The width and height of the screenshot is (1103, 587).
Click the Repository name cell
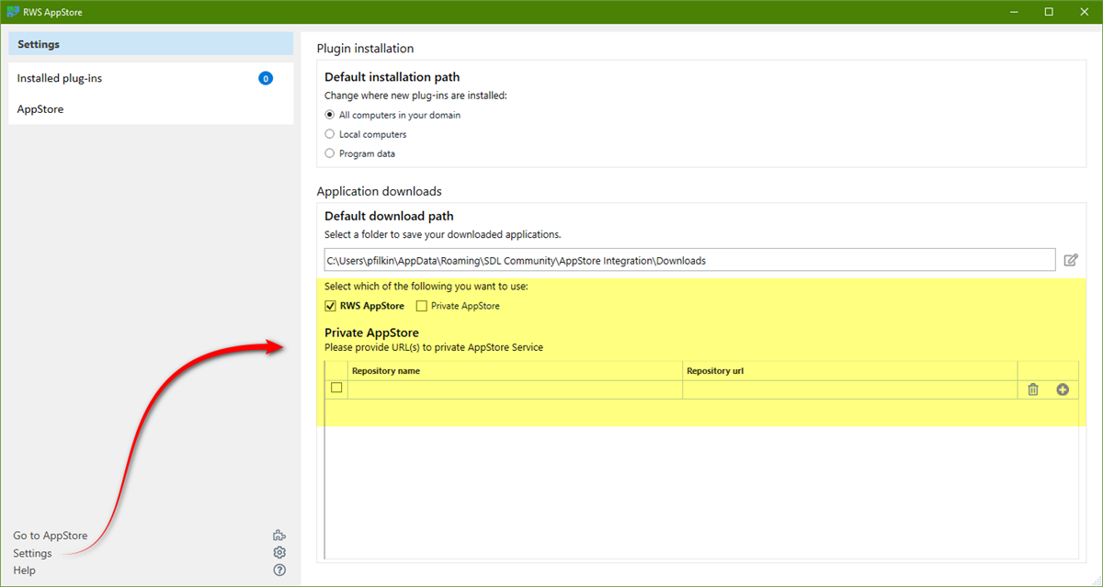pos(515,389)
